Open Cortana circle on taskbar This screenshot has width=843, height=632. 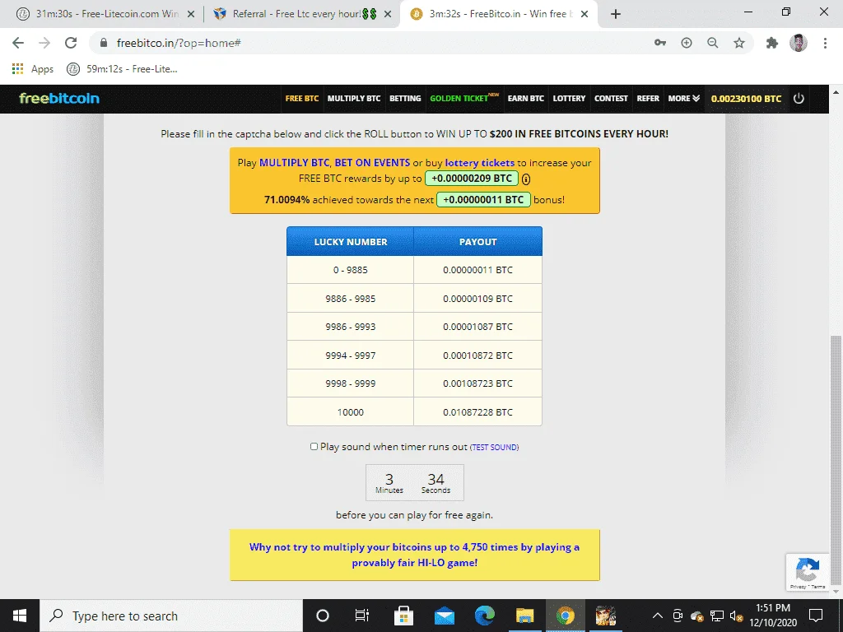323,616
